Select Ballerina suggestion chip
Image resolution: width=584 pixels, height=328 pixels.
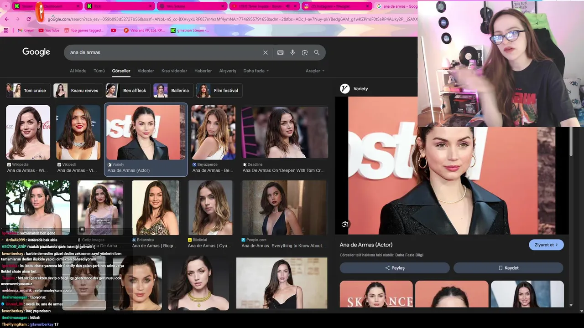pyautogui.click(x=173, y=91)
